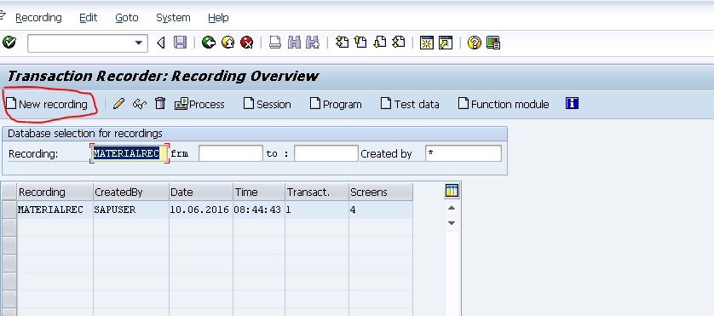Click the Find binoculars icon

[x=294, y=43]
